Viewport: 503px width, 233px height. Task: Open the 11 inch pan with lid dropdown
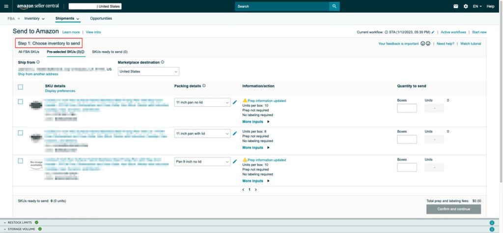tap(202, 134)
